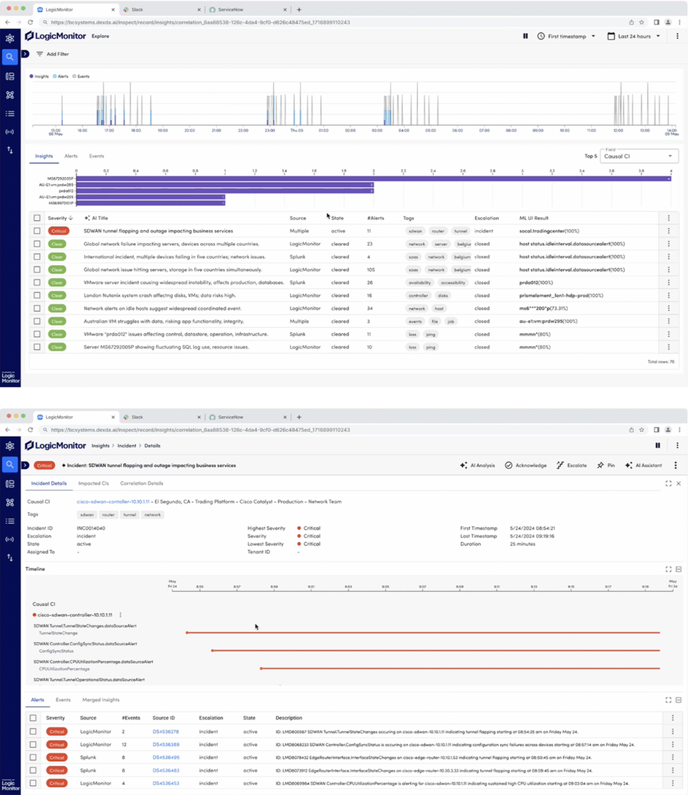The image size is (689, 795).
Task: Click the address bar in the Explore browser window
Action: [331, 22]
